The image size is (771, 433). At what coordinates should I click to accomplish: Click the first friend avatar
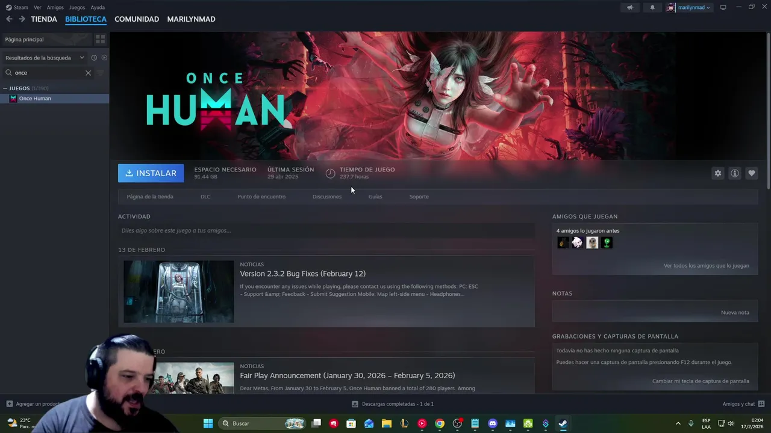pos(563,242)
